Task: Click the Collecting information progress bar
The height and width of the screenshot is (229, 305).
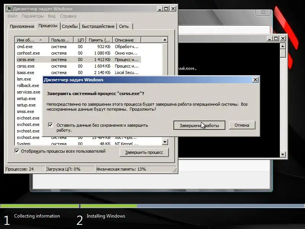Action: point(40,206)
